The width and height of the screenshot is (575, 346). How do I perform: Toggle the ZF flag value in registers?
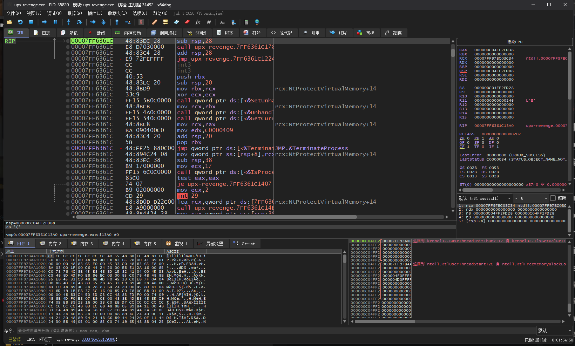click(x=468, y=138)
